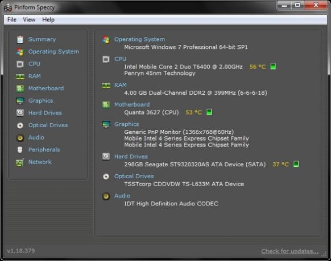The width and height of the screenshot is (331, 261).
Task: Open Network via its sidebar icon
Action: tap(20, 162)
